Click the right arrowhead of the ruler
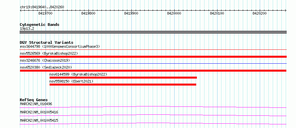The image size is (296, 128). (286, 11)
